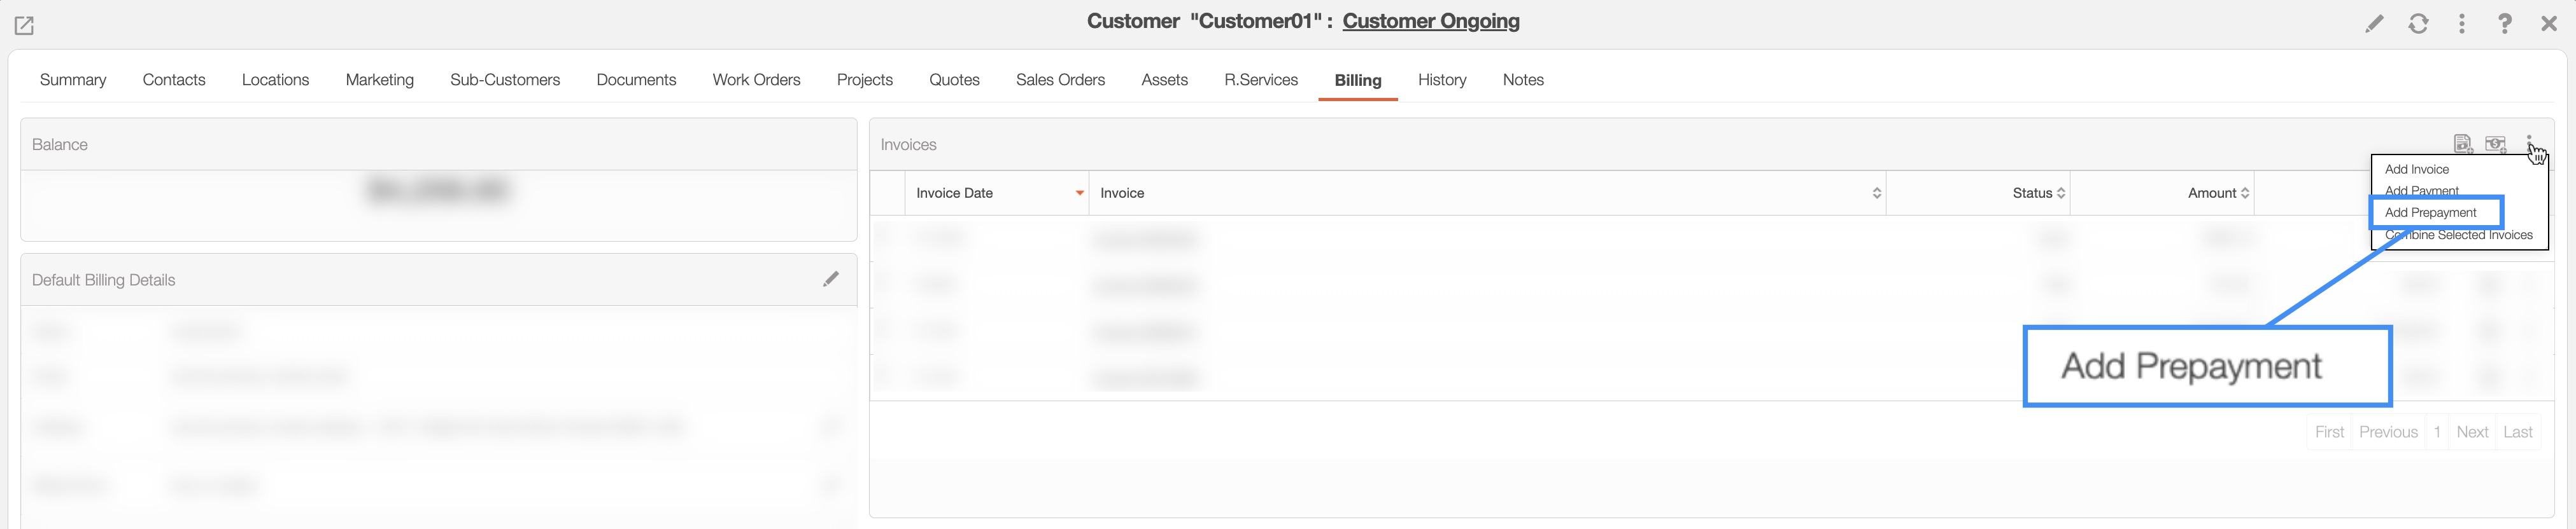Open the header vertical ellipsis menu
The width and height of the screenshot is (2576, 529).
(x=2461, y=24)
